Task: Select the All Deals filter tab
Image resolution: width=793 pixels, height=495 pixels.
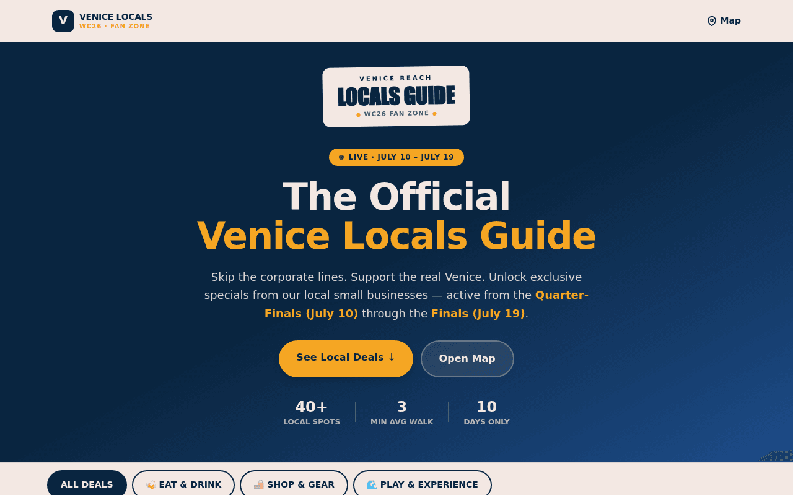Action: tap(87, 484)
